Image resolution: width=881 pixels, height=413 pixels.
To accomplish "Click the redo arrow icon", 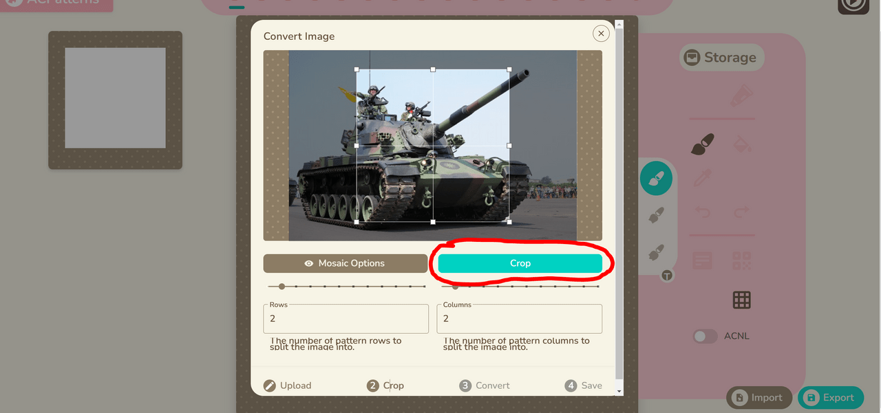I will point(741,212).
